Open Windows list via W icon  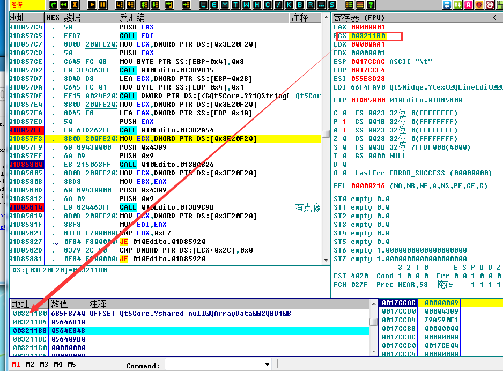tap(246, 4)
